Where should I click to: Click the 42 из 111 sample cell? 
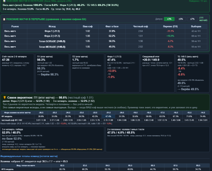point(196,31)
